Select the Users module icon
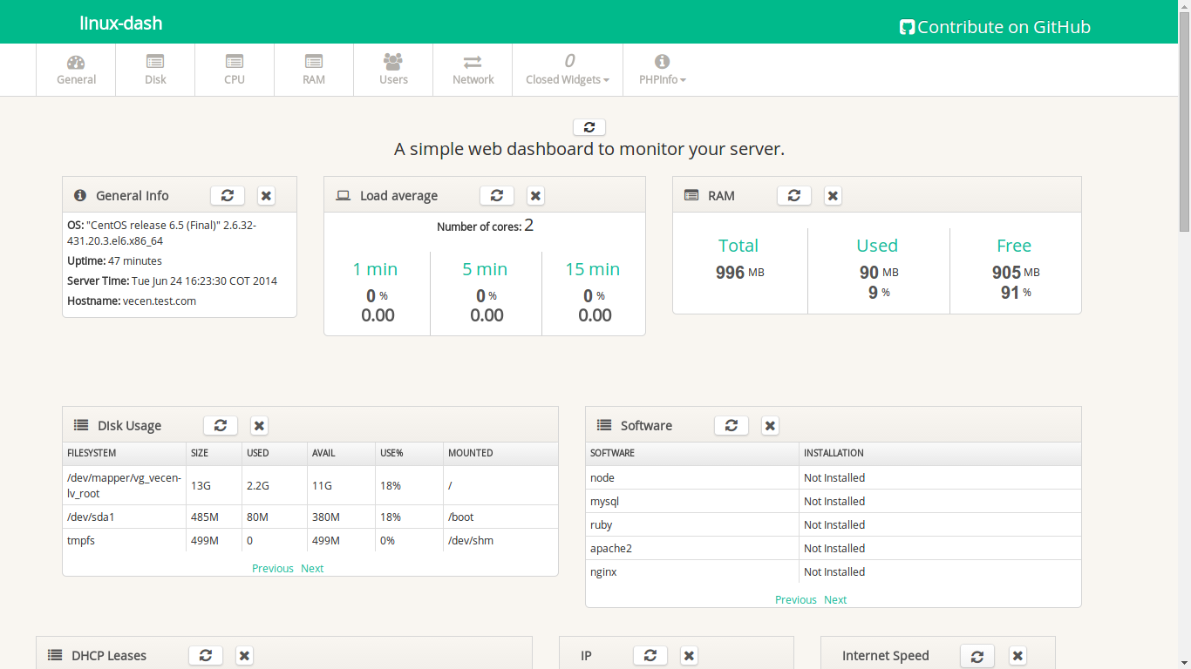The width and height of the screenshot is (1191, 669). tap(392, 69)
